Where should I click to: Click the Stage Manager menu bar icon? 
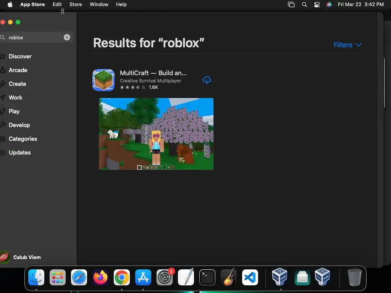[x=291, y=5]
